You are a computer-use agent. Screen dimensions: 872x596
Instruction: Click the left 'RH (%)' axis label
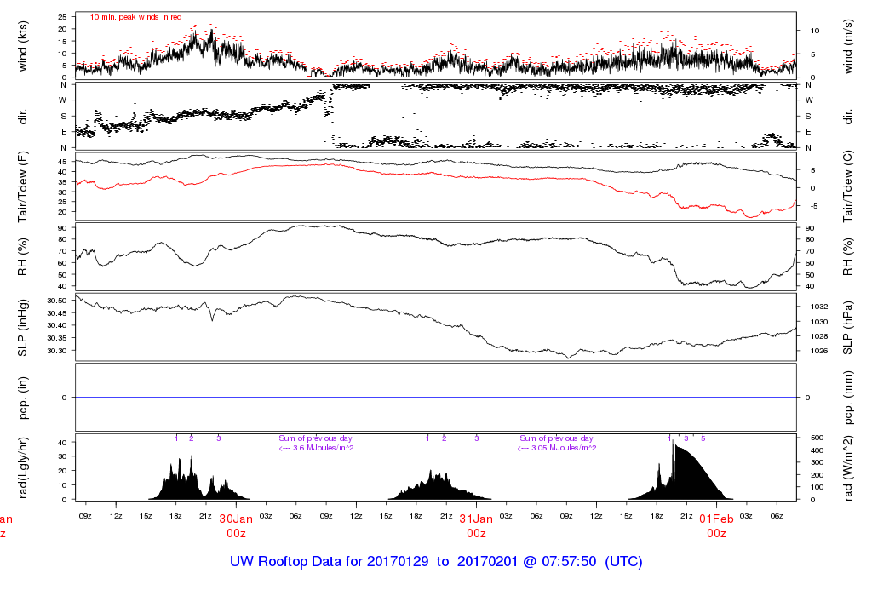(x=23, y=257)
